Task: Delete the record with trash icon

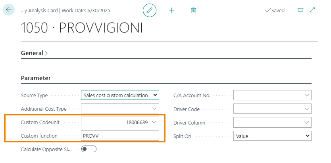Action: click(193, 10)
